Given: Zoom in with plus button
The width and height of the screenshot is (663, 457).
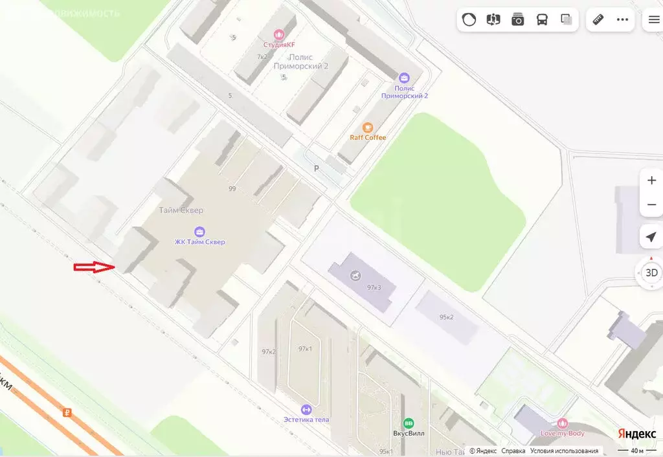Looking at the screenshot, I should pos(651,181).
